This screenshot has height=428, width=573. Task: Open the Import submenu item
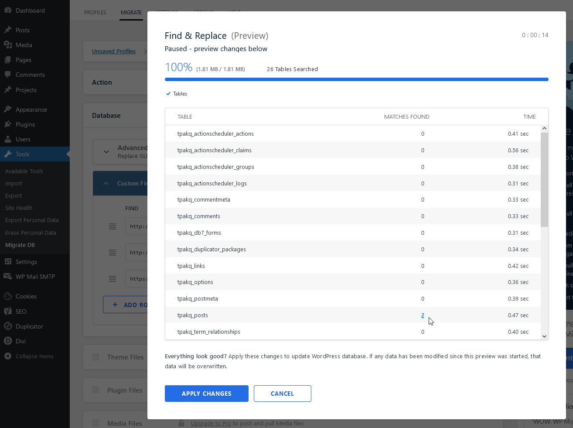14,184
